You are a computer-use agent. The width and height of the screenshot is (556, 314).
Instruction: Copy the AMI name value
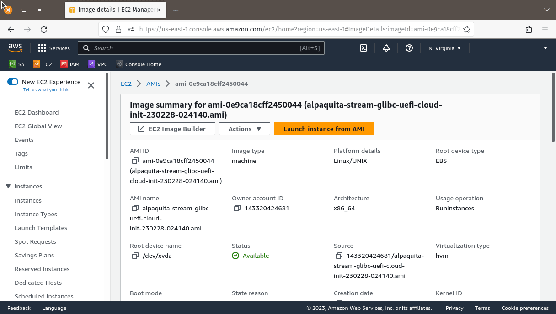134,208
